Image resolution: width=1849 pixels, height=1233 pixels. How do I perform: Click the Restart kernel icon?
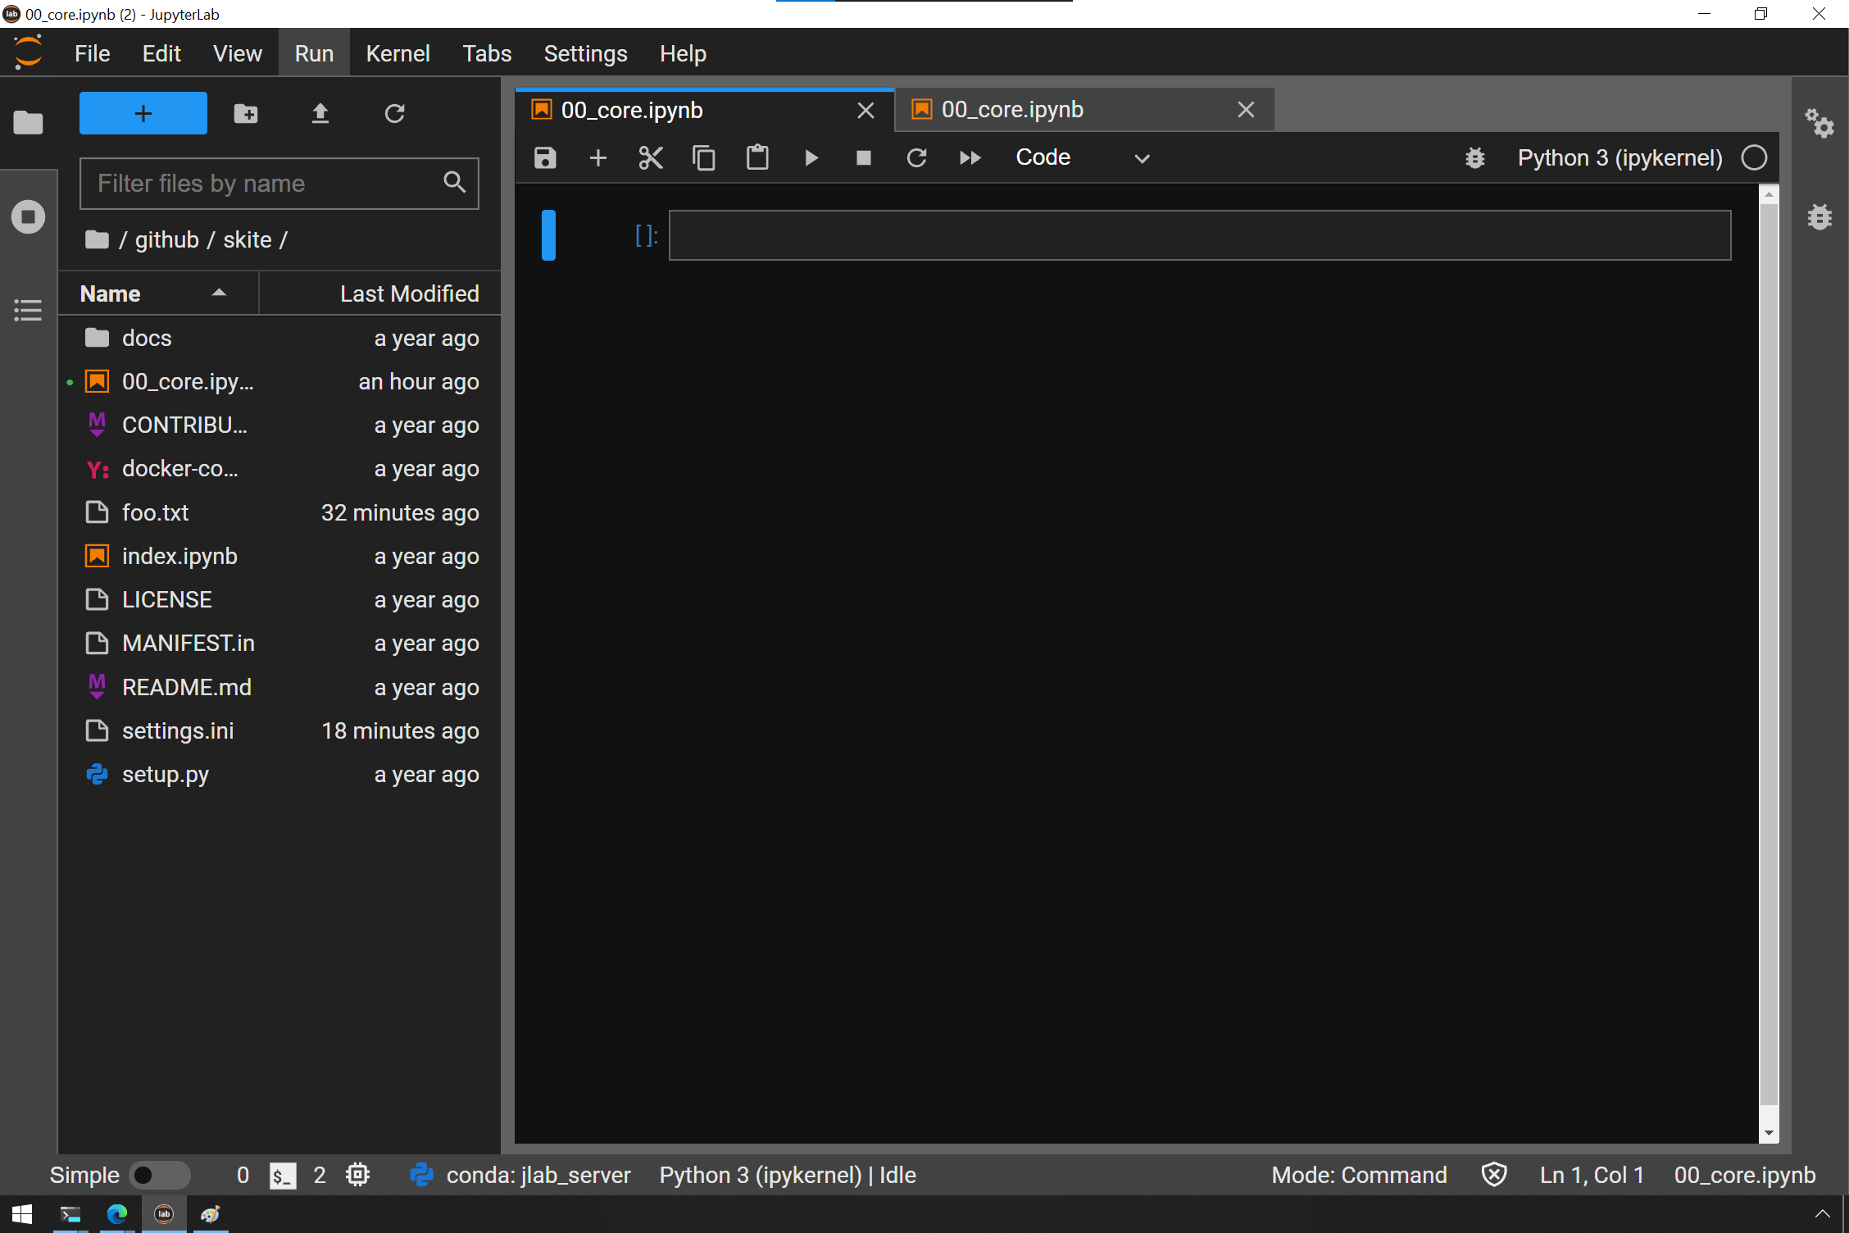[x=916, y=157]
